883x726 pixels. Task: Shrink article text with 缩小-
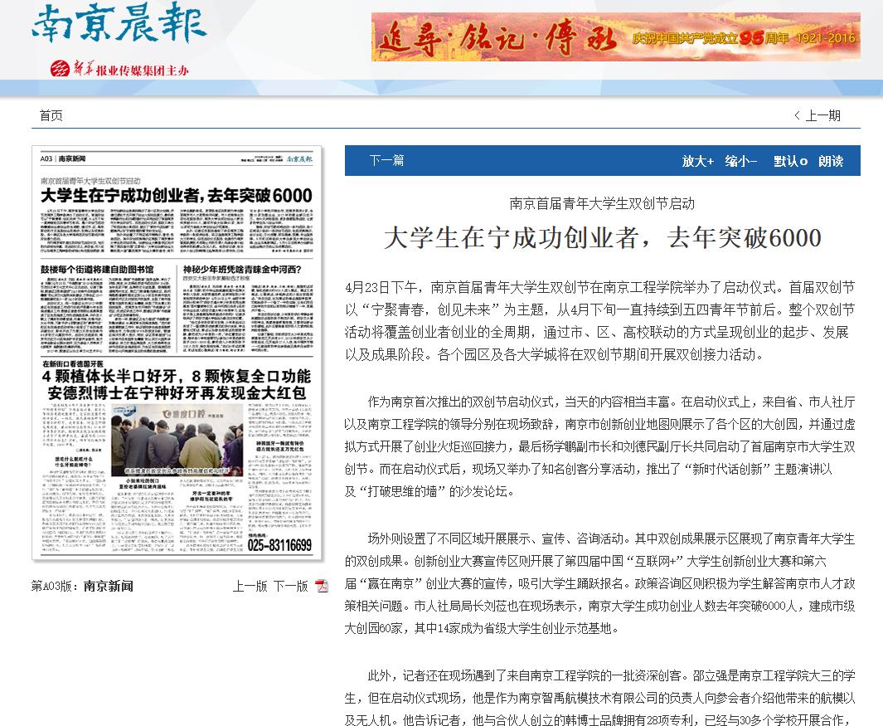click(x=740, y=161)
